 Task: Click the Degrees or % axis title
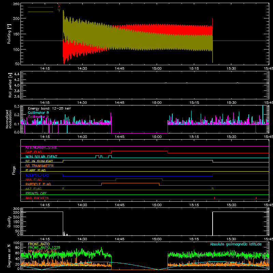tap(9, 256)
